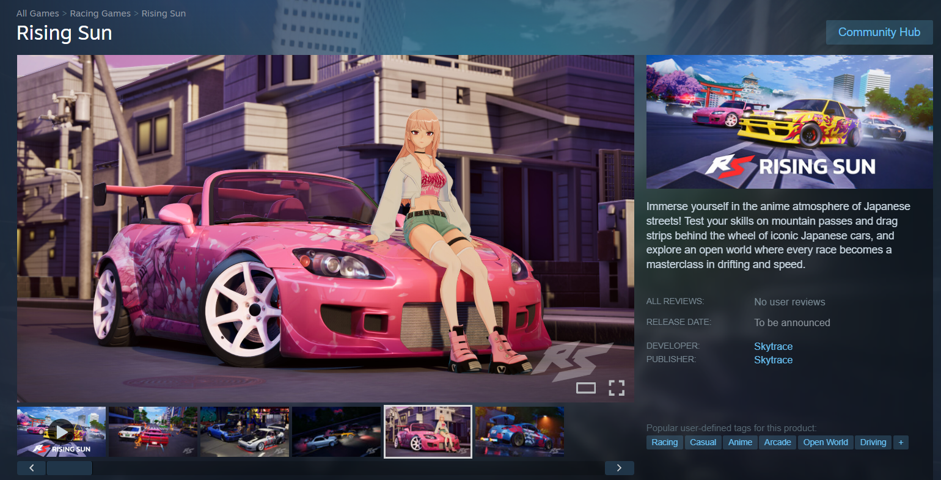
Task: Switch to theater mode view
Action: tap(586, 388)
